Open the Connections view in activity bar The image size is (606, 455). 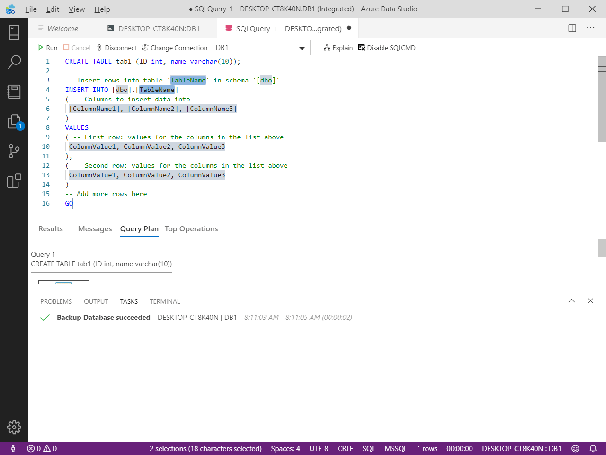coord(14,32)
